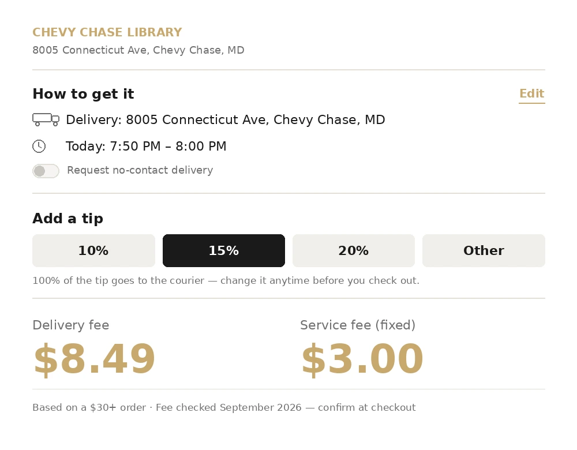This screenshot has width=577, height=450.
Task: Choose the Other tip amount button
Action: [484, 250]
